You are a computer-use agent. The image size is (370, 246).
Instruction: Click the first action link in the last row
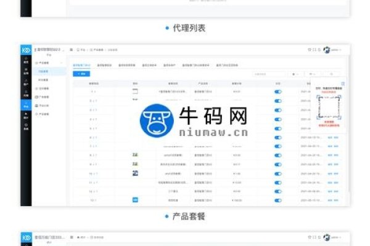click(x=330, y=200)
